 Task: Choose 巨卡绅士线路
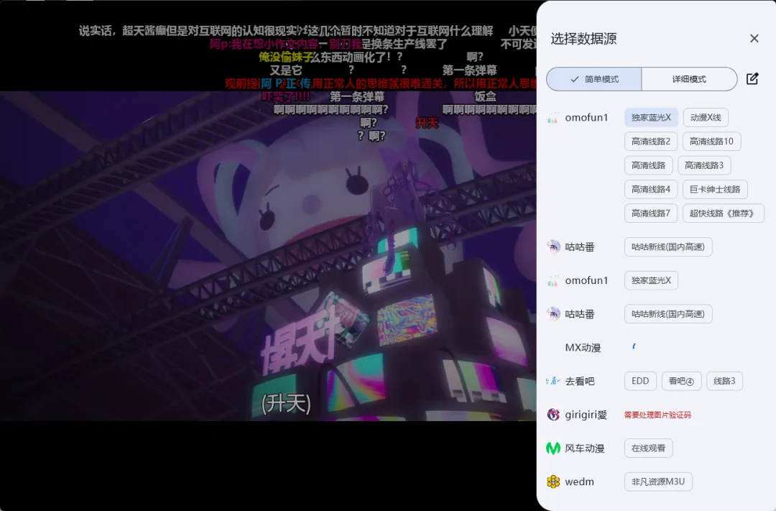tap(715, 189)
